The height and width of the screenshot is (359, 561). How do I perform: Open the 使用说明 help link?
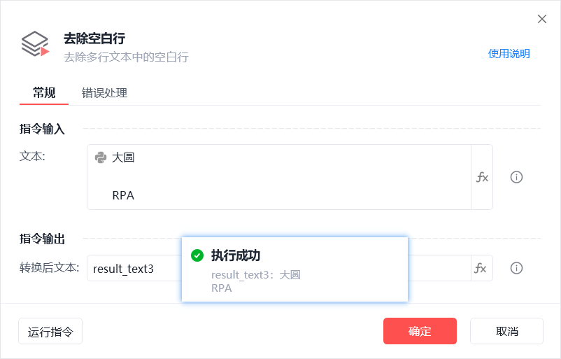pos(509,54)
